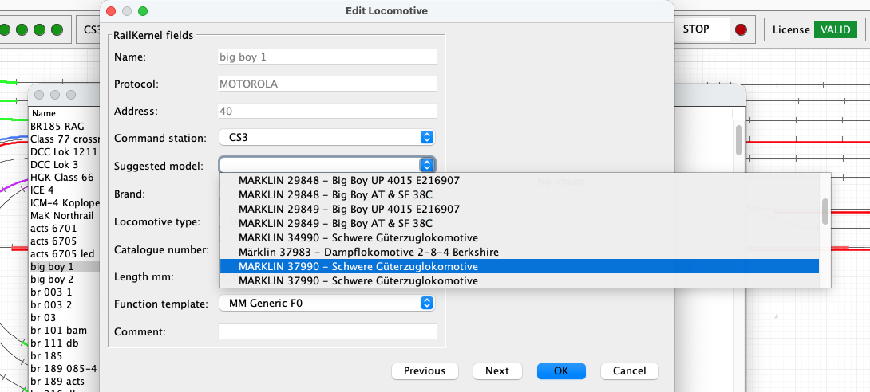The height and width of the screenshot is (392, 870).
Task: Select br 003 2 in list
Action: [x=65, y=304]
